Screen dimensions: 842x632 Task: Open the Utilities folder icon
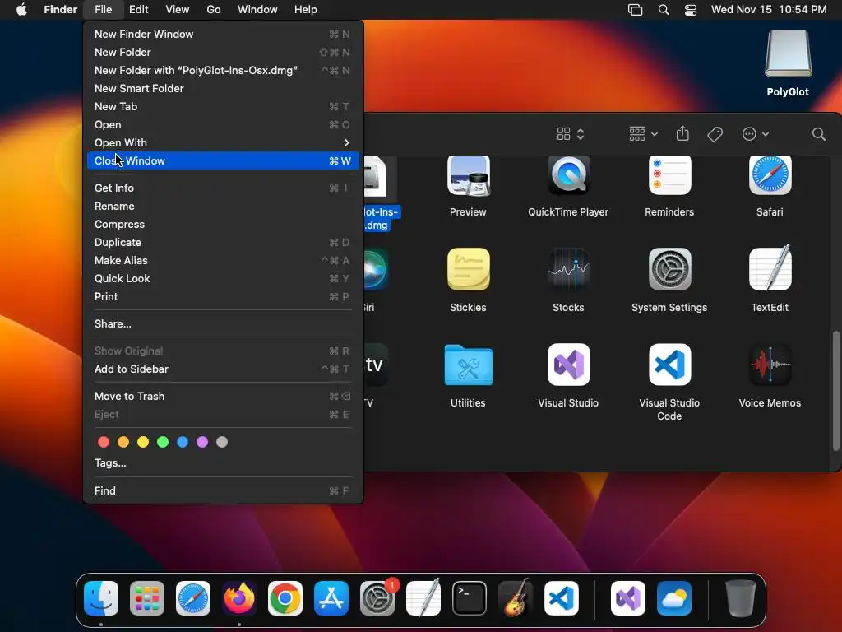[468, 365]
